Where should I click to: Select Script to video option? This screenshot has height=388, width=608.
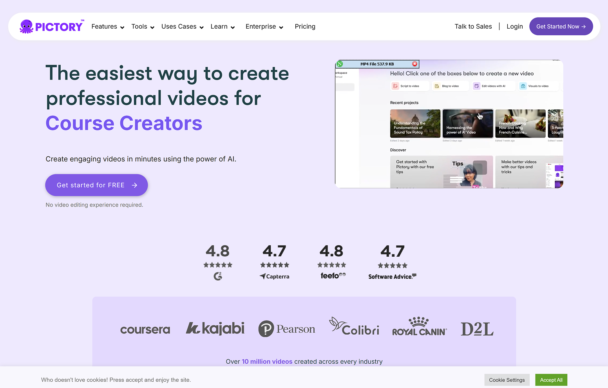tap(410, 86)
